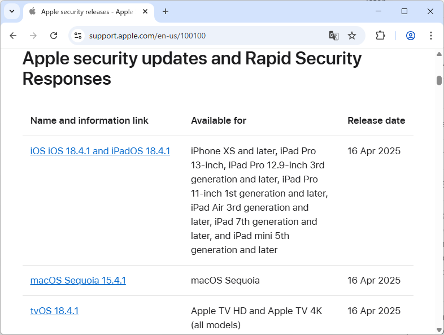Click the page scrollbar thumb
Viewport: 444px width, 335px height.
(x=439, y=80)
